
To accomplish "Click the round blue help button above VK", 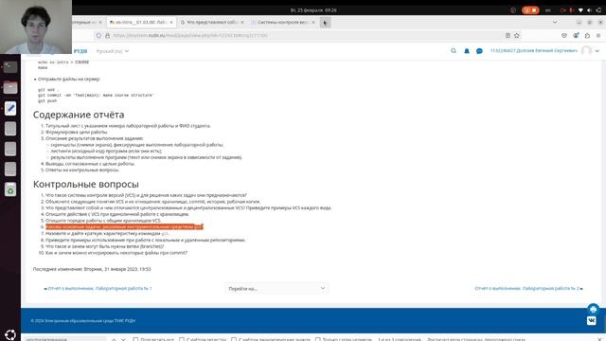I will coord(593,309).
